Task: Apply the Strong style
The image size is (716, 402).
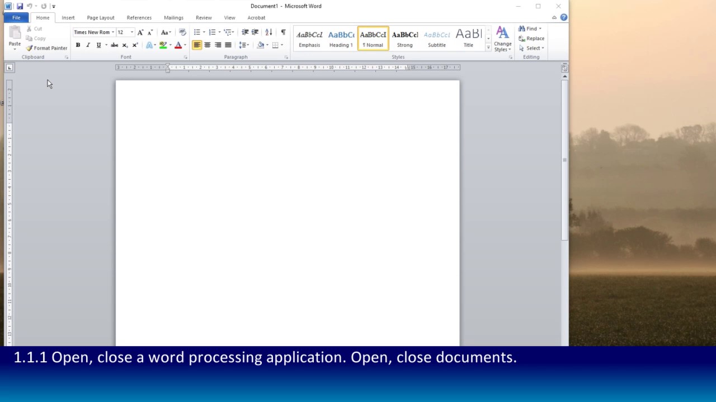Action: point(404,39)
